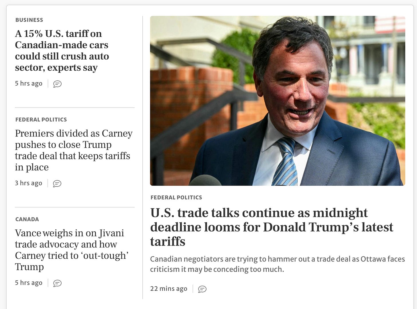417x309 pixels.
Task: Open comments for U.S. trade talks article
Action: point(202,289)
